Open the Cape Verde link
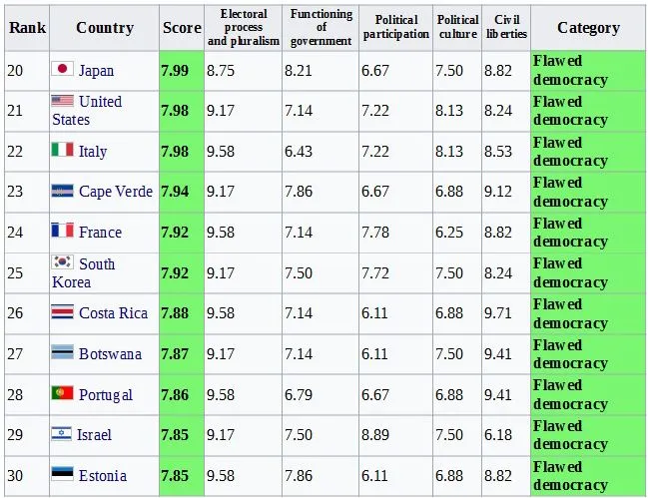 click(x=116, y=192)
